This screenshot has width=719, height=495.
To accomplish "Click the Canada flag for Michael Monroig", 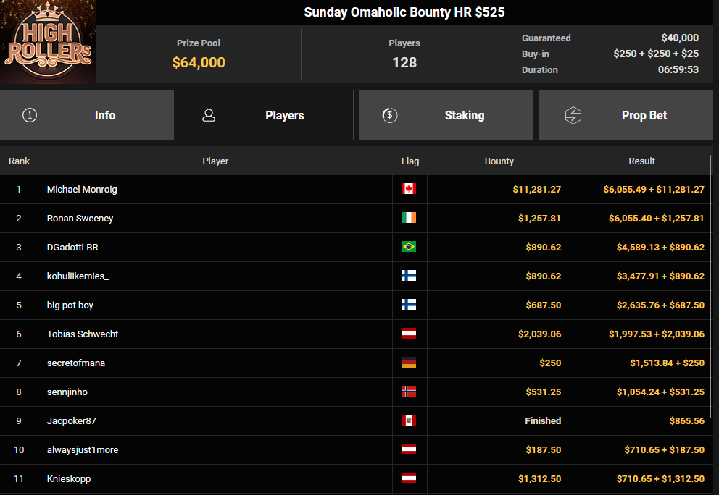I will (408, 189).
